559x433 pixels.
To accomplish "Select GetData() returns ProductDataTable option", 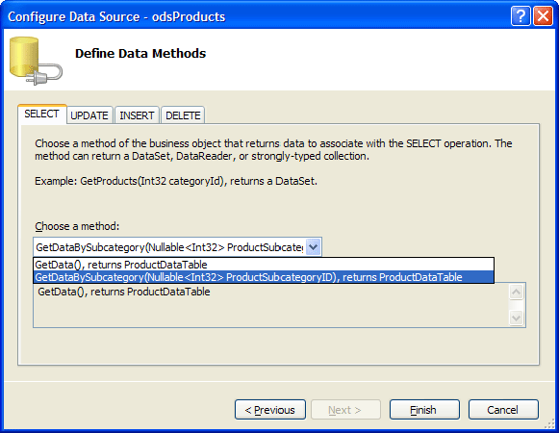I will pyautogui.click(x=264, y=265).
